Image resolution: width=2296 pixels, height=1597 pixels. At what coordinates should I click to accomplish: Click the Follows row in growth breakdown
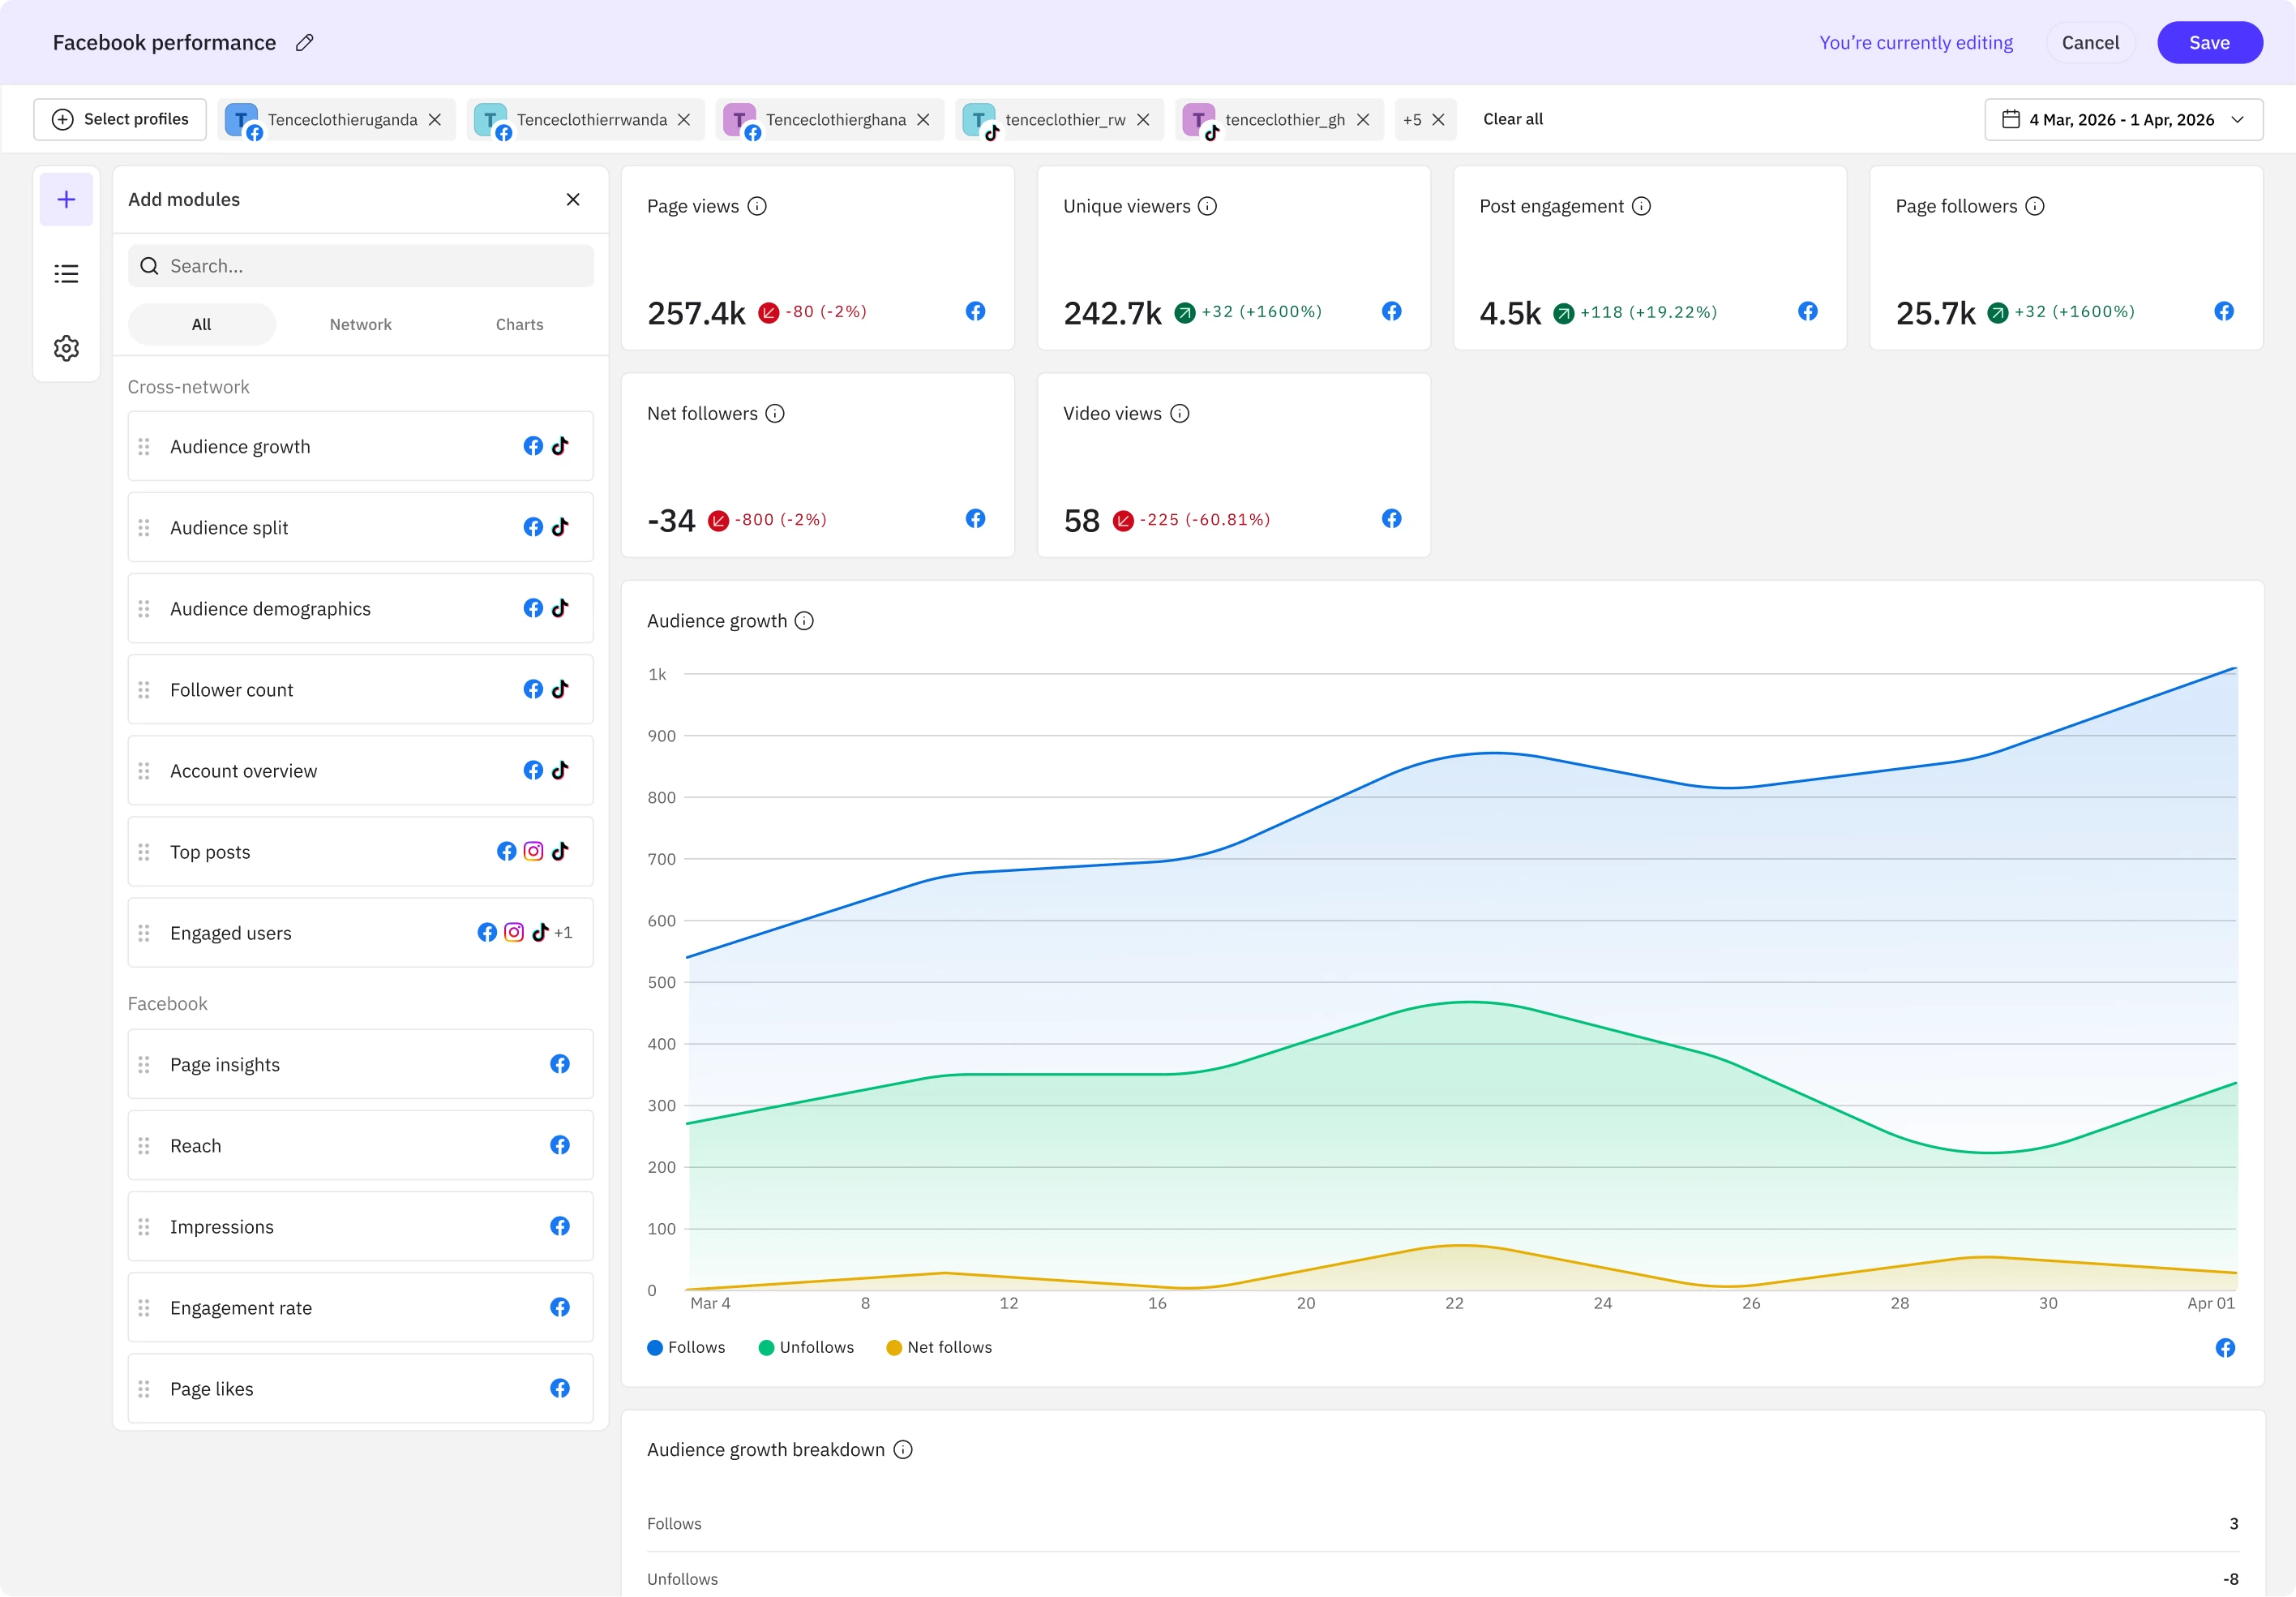[x=1442, y=1524]
